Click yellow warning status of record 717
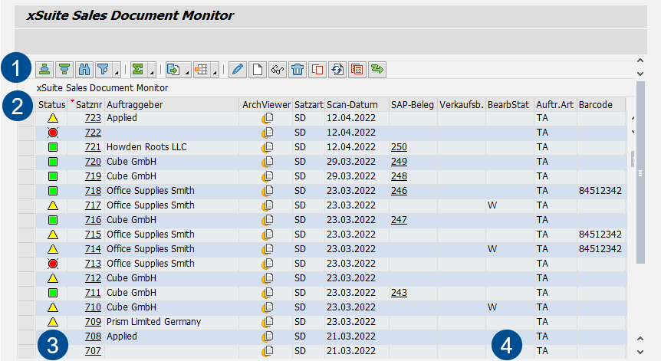 [53, 205]
